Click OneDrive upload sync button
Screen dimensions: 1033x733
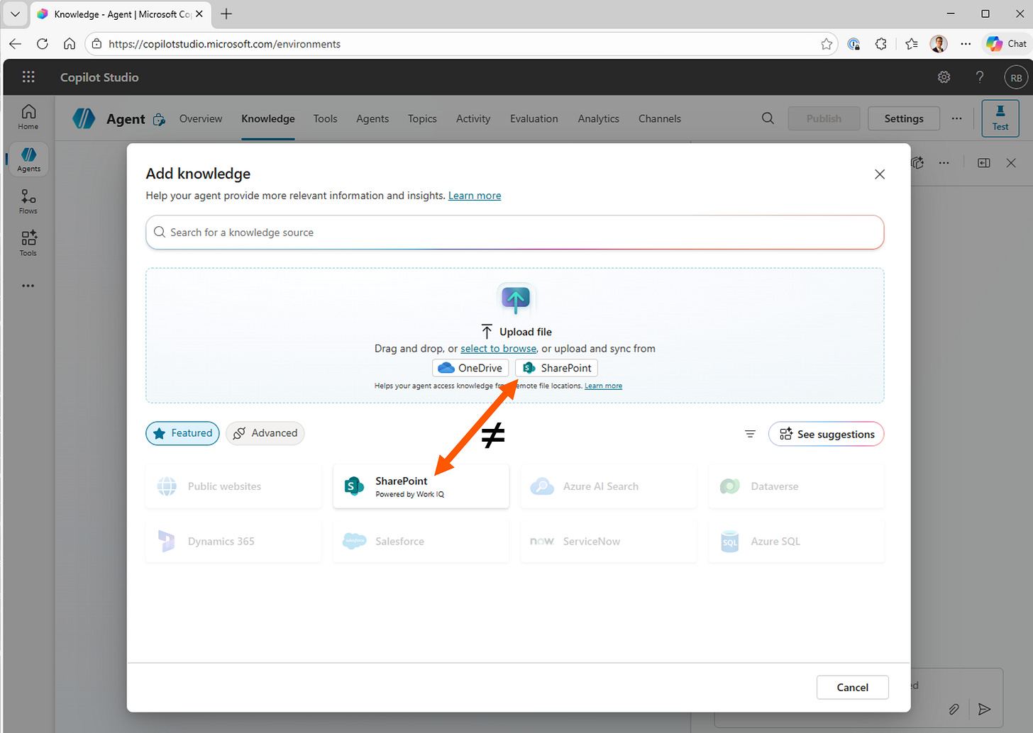click(470, 368)
